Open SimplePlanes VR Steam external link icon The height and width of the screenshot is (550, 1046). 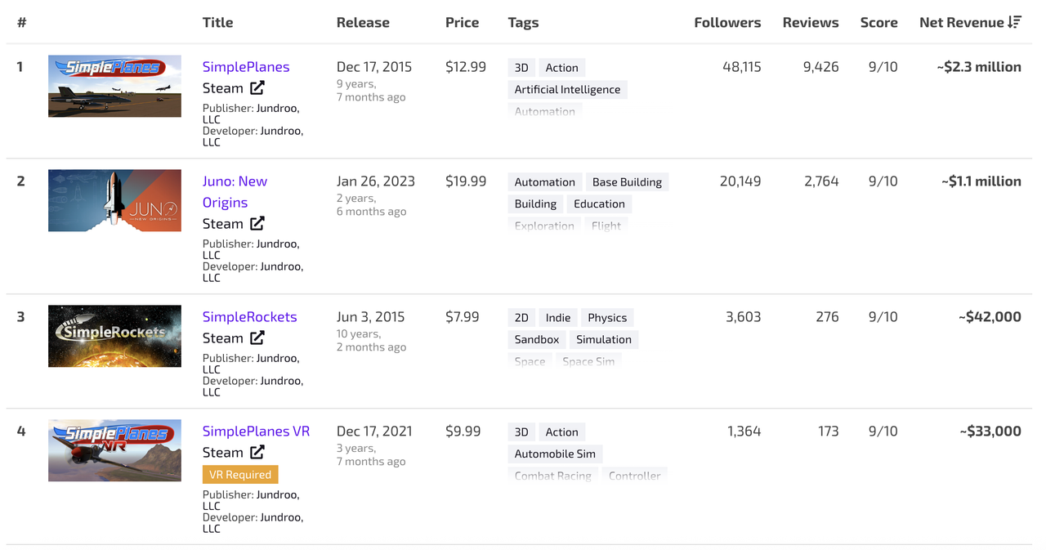tap(257, 452)
